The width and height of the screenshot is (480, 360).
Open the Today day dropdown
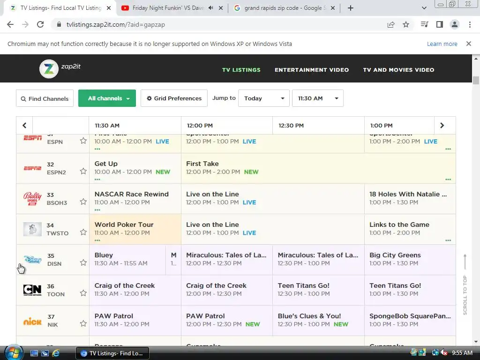pyautogui.click(x=263, y=98)
